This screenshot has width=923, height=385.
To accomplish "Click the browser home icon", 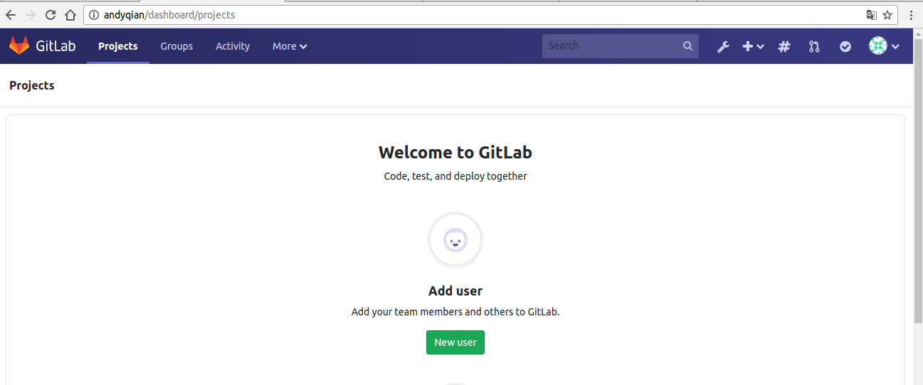I will coord(70,14).
